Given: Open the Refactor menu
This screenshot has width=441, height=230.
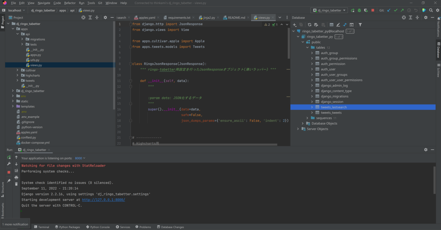Looking at the screenshot, I should [70, 3].
